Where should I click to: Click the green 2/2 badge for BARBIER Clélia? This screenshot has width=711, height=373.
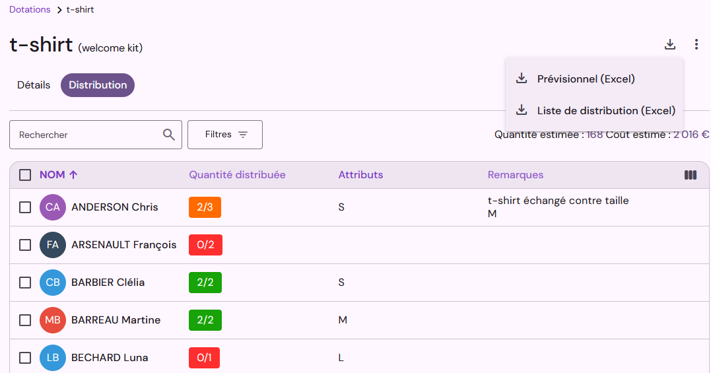(x=205, y=283)
